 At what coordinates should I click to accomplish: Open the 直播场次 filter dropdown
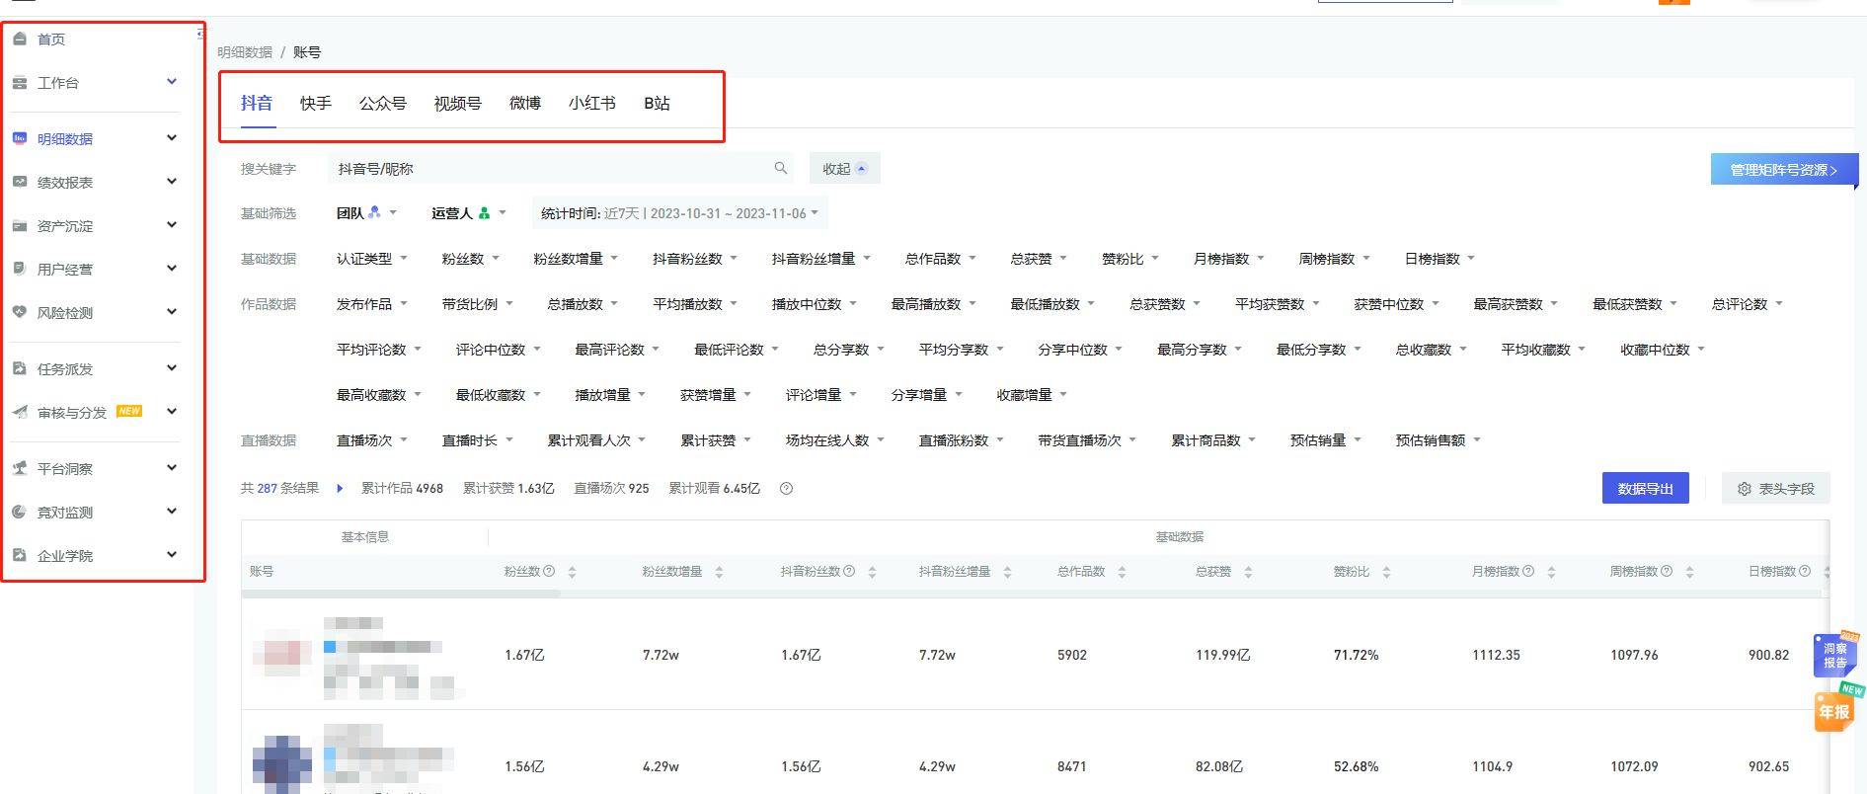click(371, 440)
